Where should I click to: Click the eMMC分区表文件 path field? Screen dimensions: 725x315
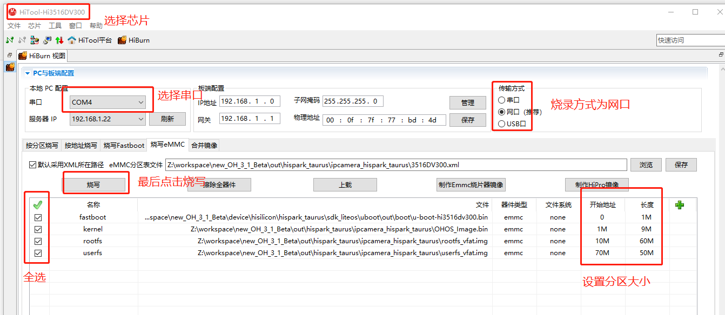[x=395, y=165]
